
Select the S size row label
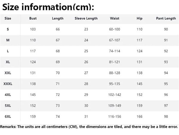point(8,29)
